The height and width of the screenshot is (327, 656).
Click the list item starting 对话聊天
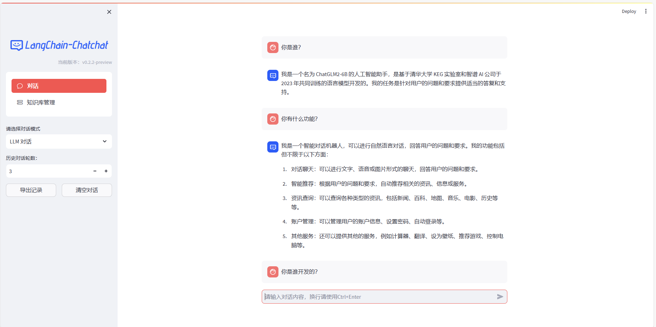pos(386,169)
